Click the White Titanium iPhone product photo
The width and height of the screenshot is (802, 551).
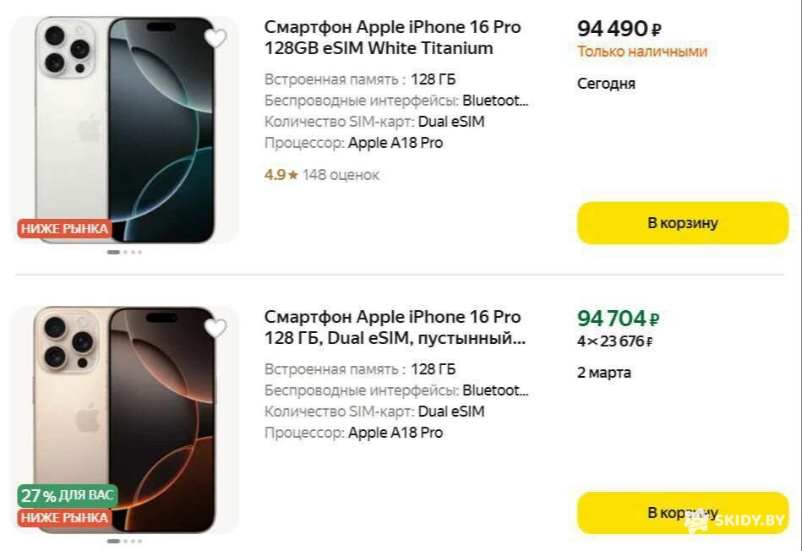click(125, 127)
